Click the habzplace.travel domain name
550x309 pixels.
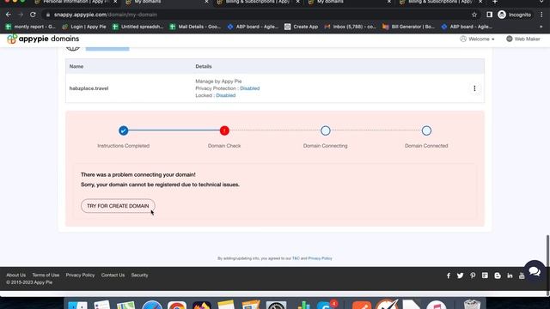click(89, 88)
